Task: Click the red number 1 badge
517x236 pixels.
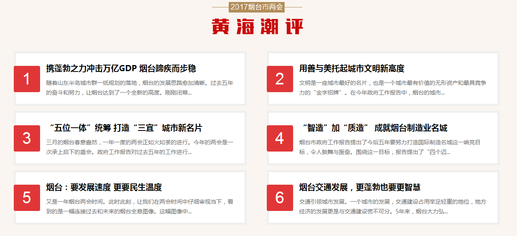Action: pos(27,79)
